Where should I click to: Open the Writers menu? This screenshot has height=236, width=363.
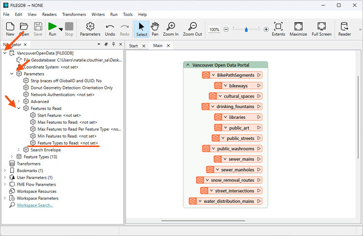98,15
